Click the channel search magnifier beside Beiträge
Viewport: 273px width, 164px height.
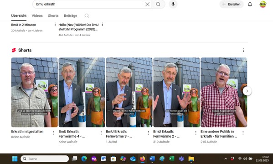(x=87, y=15)
